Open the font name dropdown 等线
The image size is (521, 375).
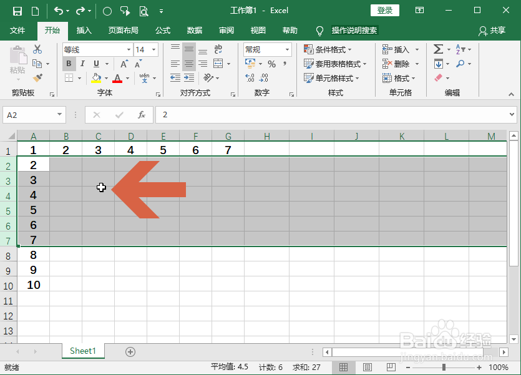129,50
